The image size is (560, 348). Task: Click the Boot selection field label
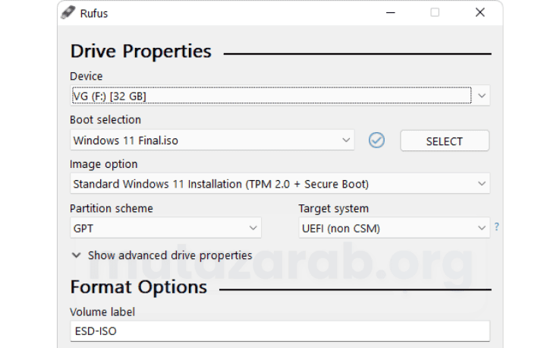[105, 120]
